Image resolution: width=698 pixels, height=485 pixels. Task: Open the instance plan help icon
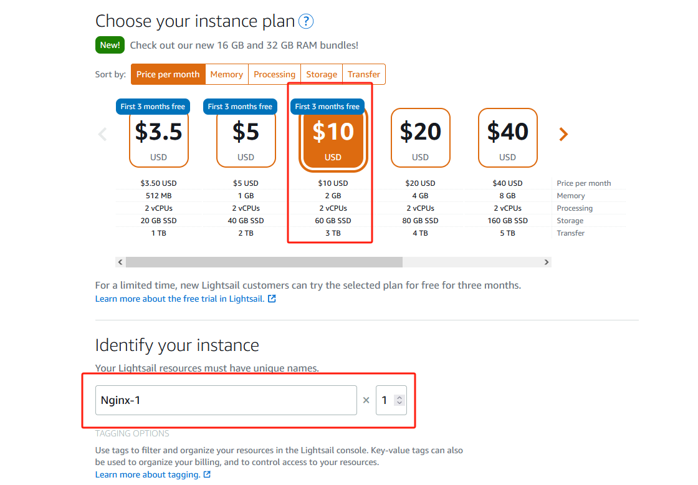[x=306, y=21]
